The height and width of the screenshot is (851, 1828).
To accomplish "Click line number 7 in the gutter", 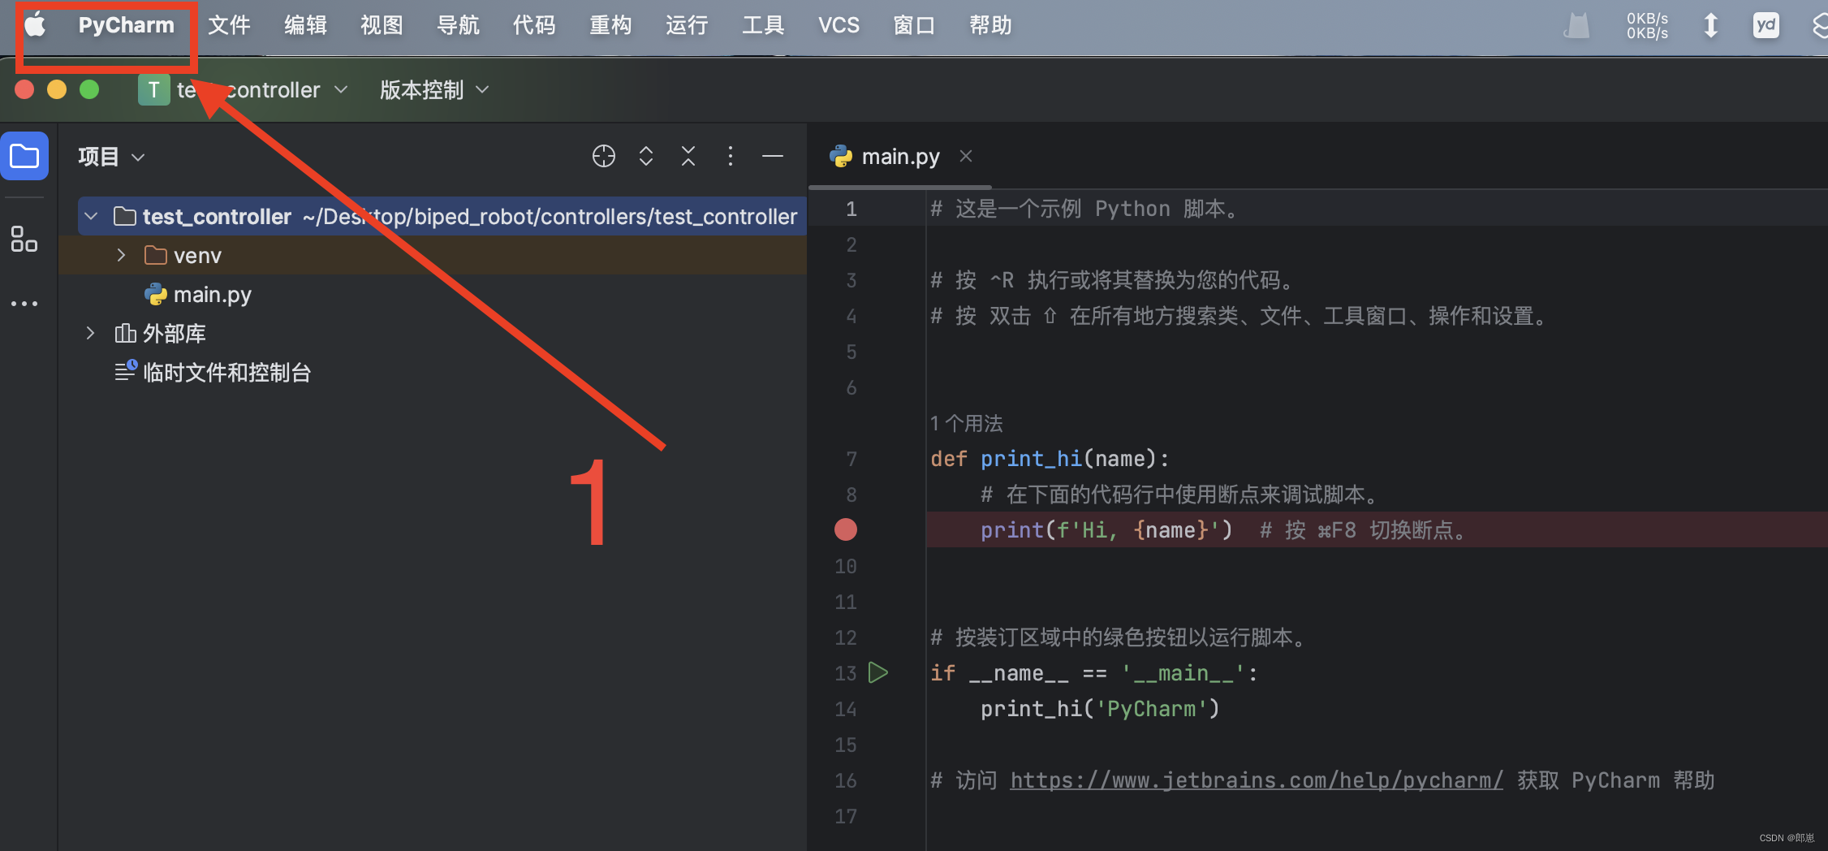I will pos(851,459).
